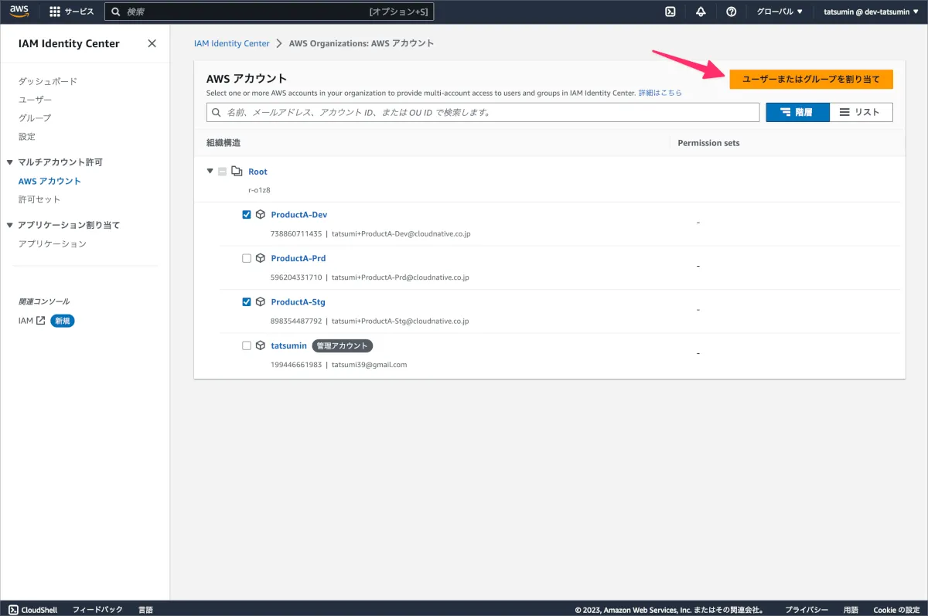
Task: Check the ProductA-Prd account checkbox
Action: [x=247, y=258]
